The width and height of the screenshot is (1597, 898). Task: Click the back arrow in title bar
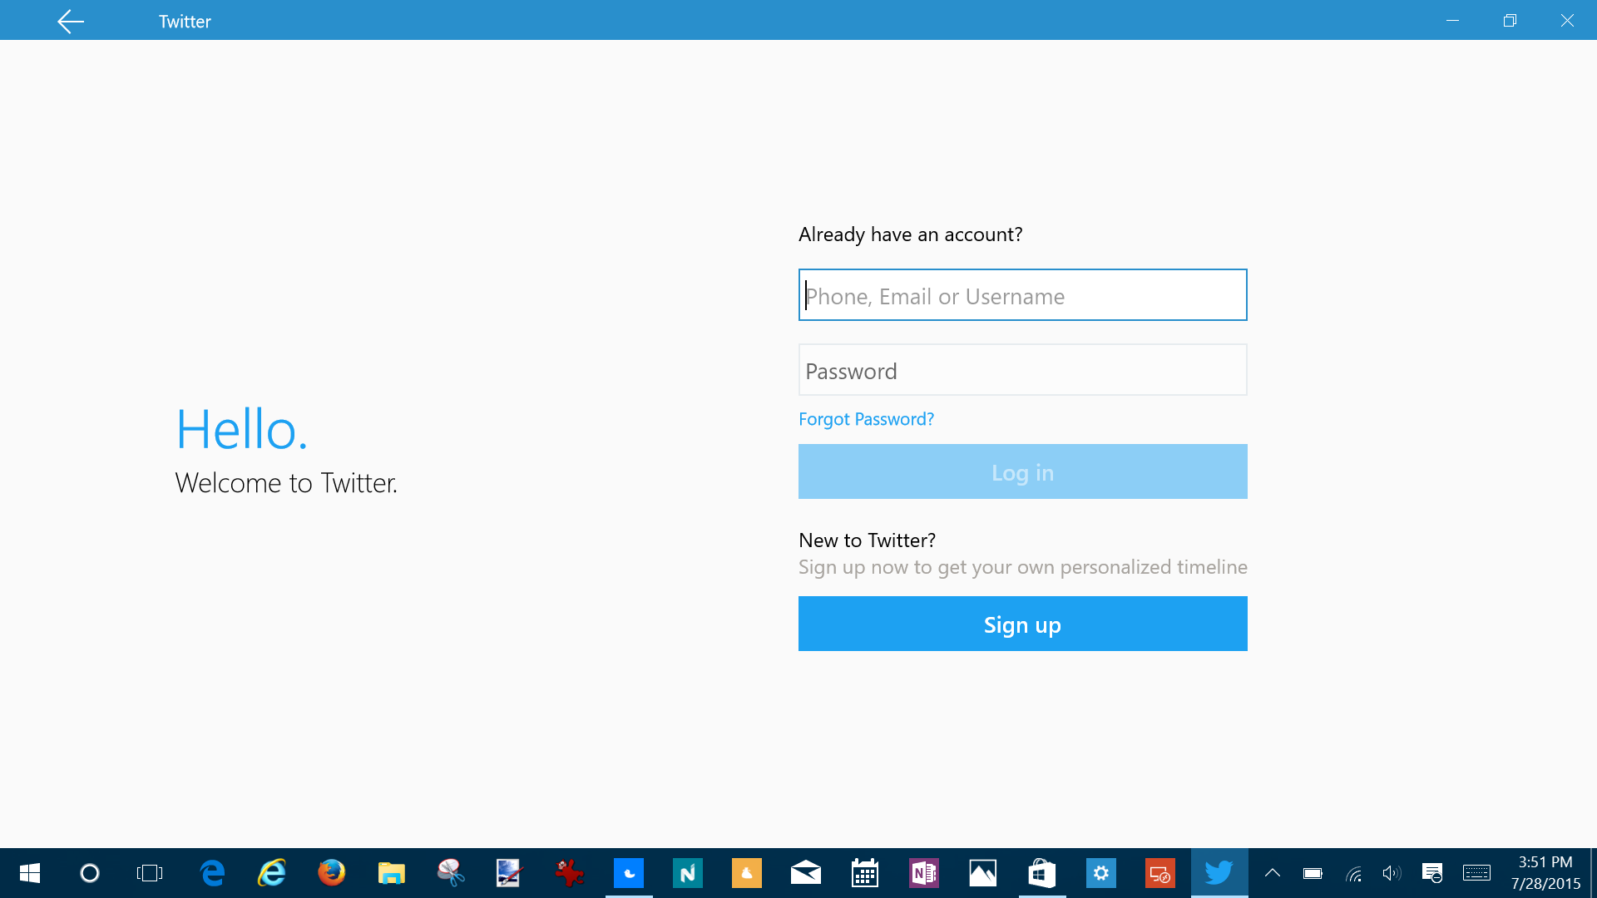pyautogui.click(x=71, y=21)
